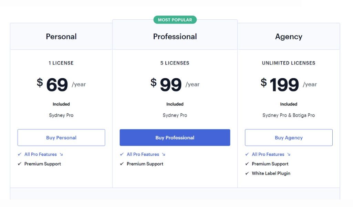Click the Buy Personal button
The width and height of the screenshot is (353, 207).
pyautogui.click(x=61, y=138)
